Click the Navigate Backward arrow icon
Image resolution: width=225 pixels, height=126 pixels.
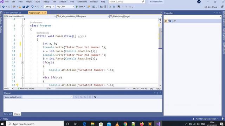[x=4, y=7]
